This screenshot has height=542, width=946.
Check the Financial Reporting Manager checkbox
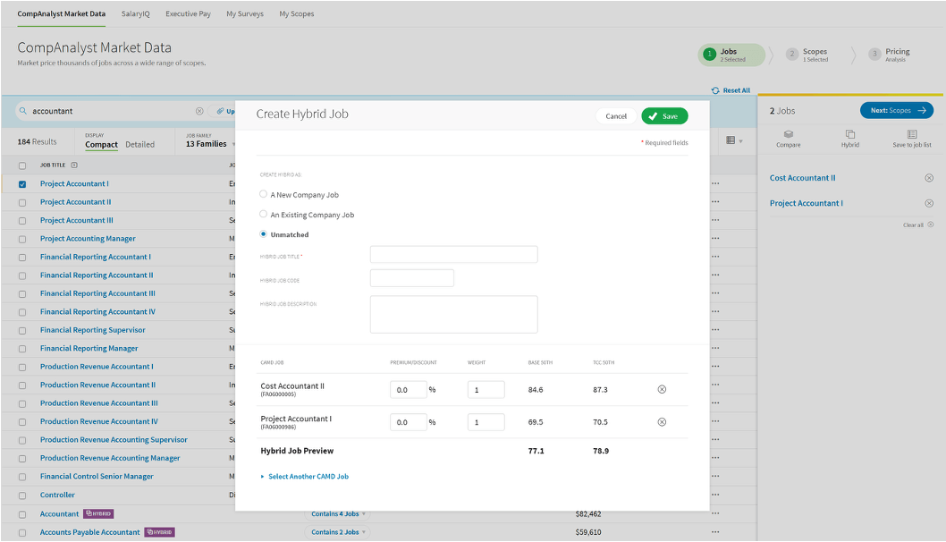[22, 349]
